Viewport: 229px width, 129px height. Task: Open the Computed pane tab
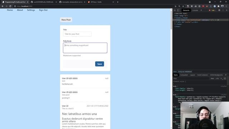click(184, 75)
